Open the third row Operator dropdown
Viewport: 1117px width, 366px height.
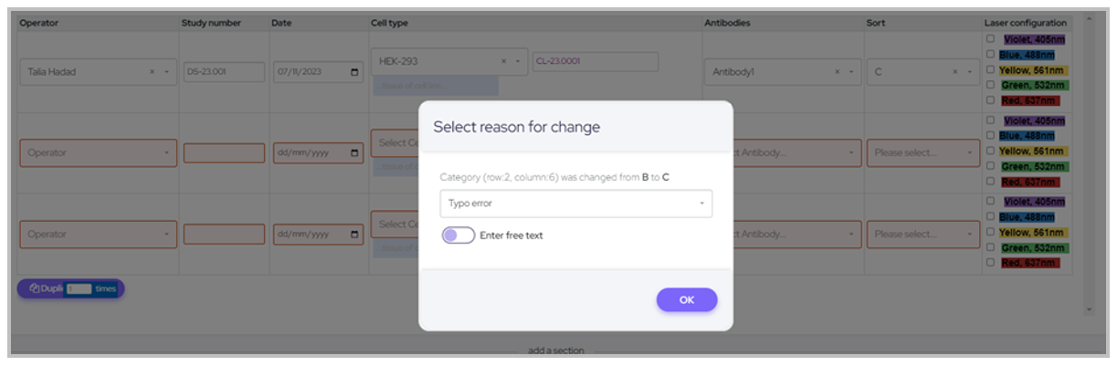click(99, 235)
